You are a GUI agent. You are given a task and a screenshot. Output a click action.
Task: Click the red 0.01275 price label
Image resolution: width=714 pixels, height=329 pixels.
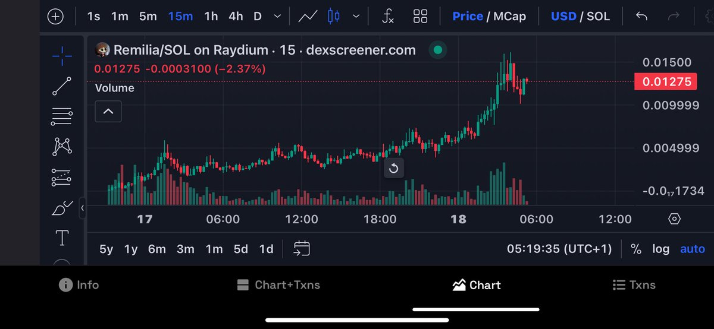(x=666, y=81)
